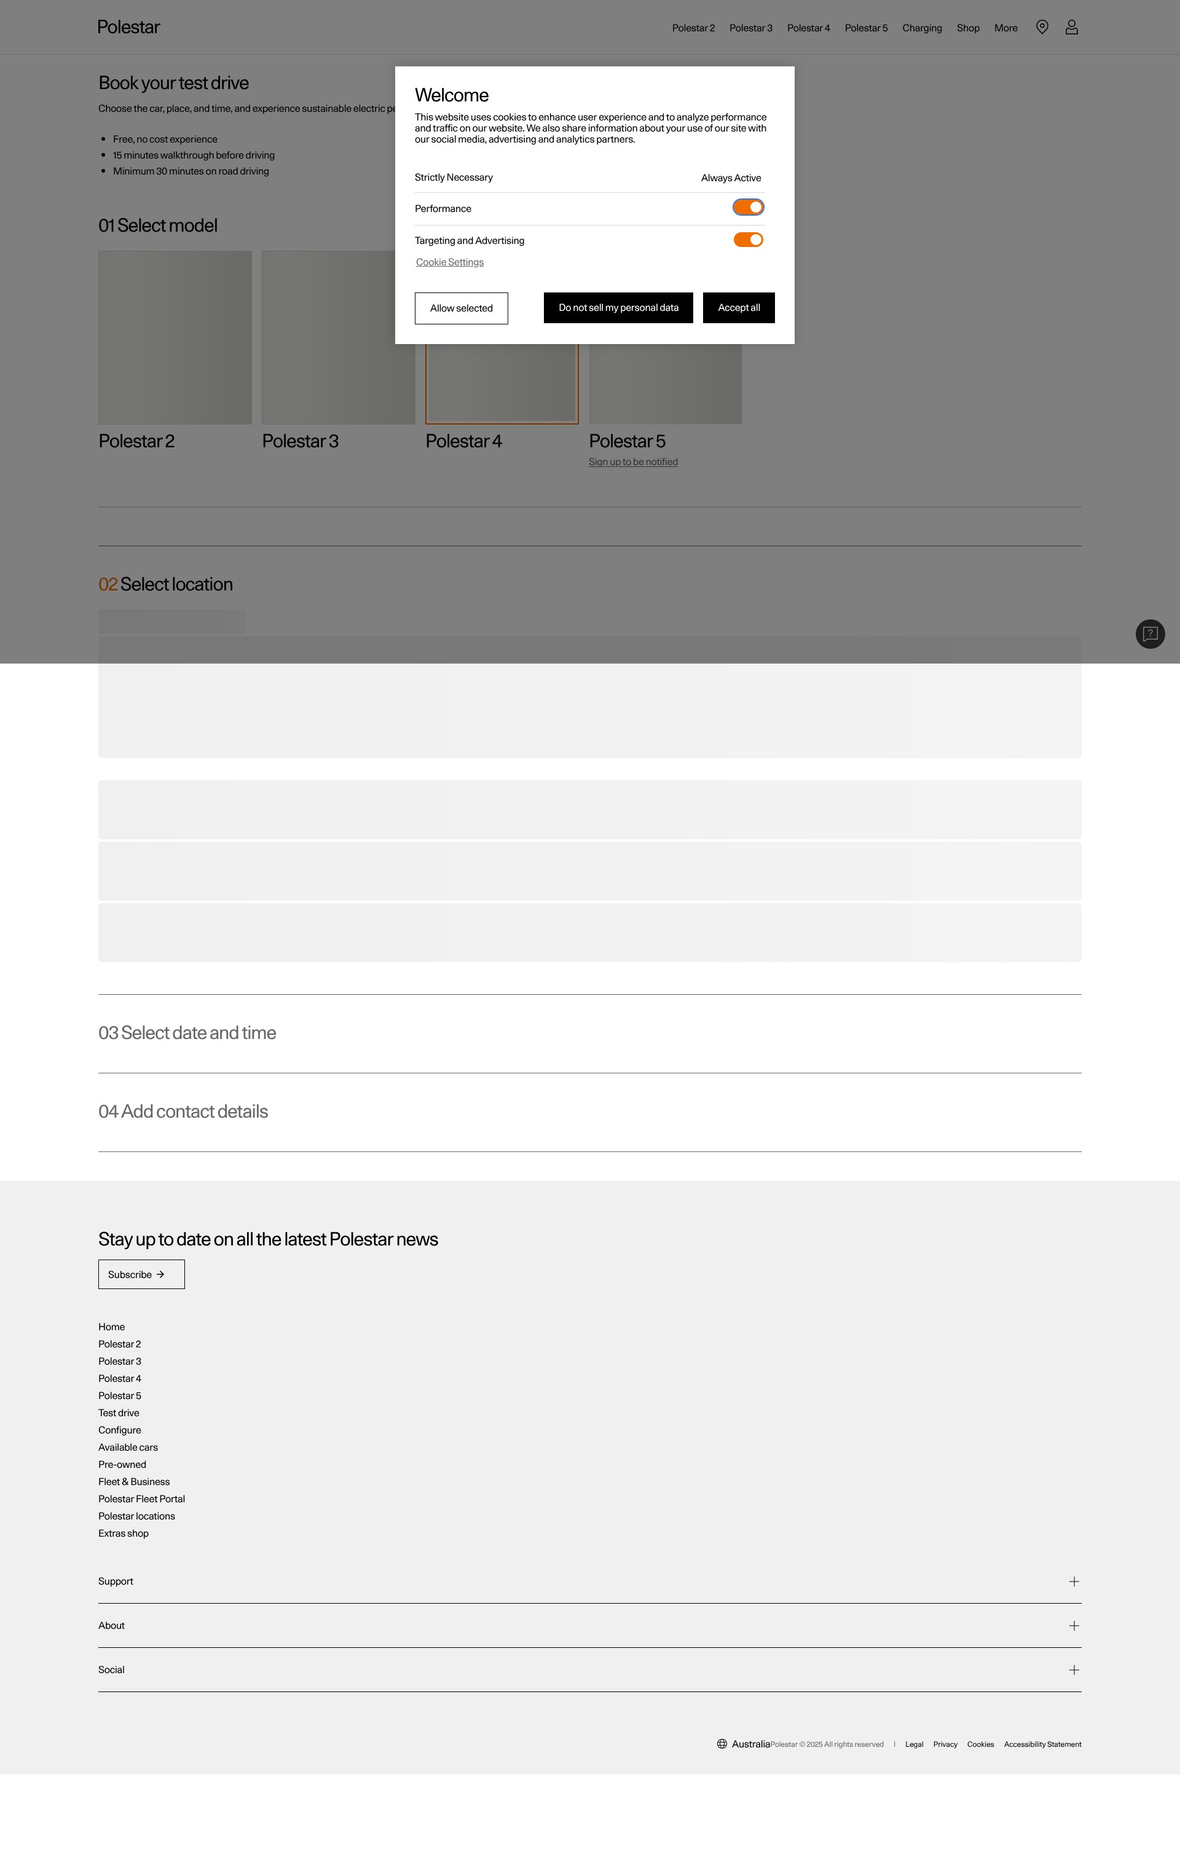Go to Charging in the top navigation

[x=922, y=28]
